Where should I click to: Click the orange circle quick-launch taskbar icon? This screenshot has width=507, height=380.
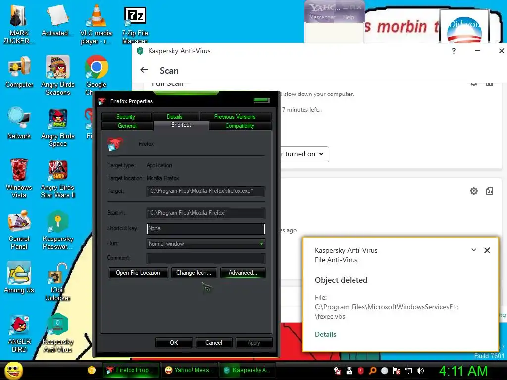[x=92, y=370]
